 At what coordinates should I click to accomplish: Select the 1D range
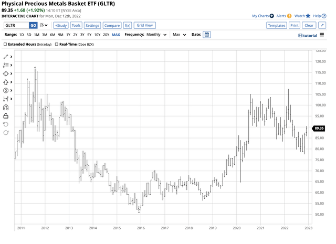pyautogui.click(x=22, y=35)
